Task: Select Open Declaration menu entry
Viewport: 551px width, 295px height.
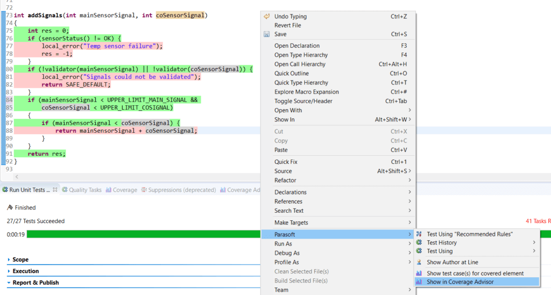Action: click(296, 46)
